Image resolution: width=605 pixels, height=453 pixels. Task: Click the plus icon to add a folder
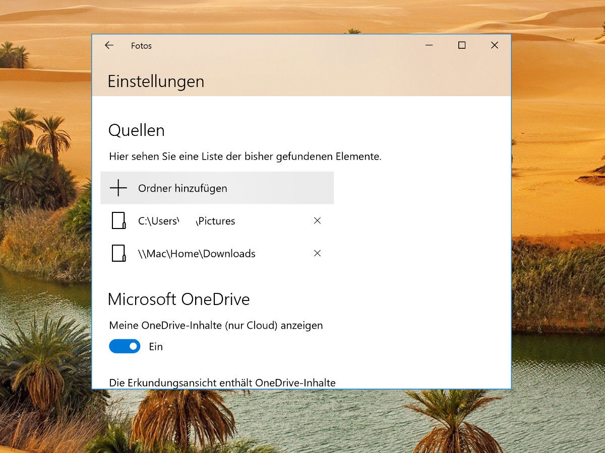(x=118, y=188)
